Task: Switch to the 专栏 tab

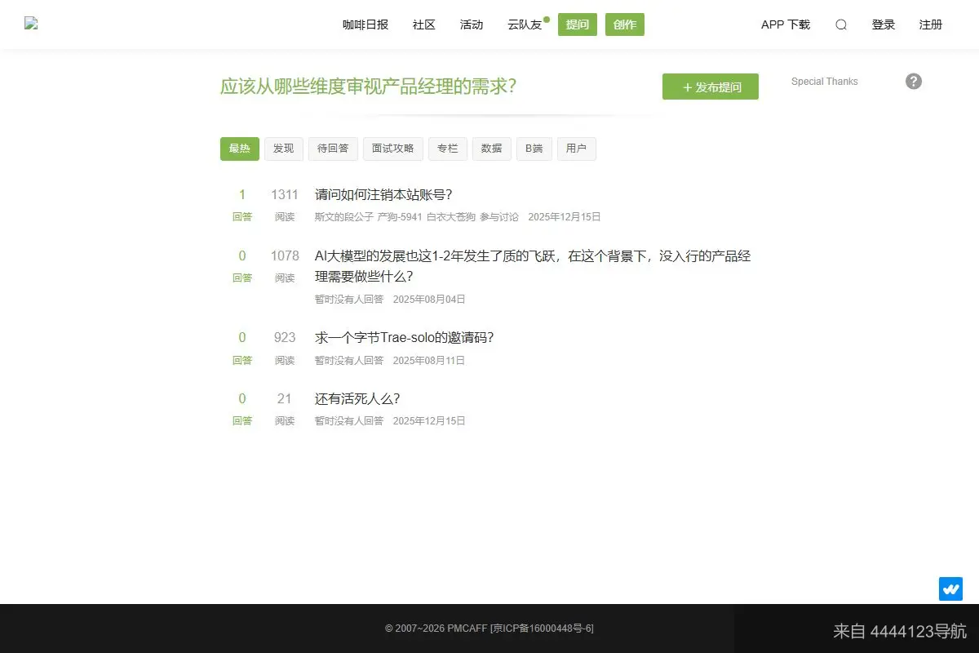Action: tap(447, 149)
